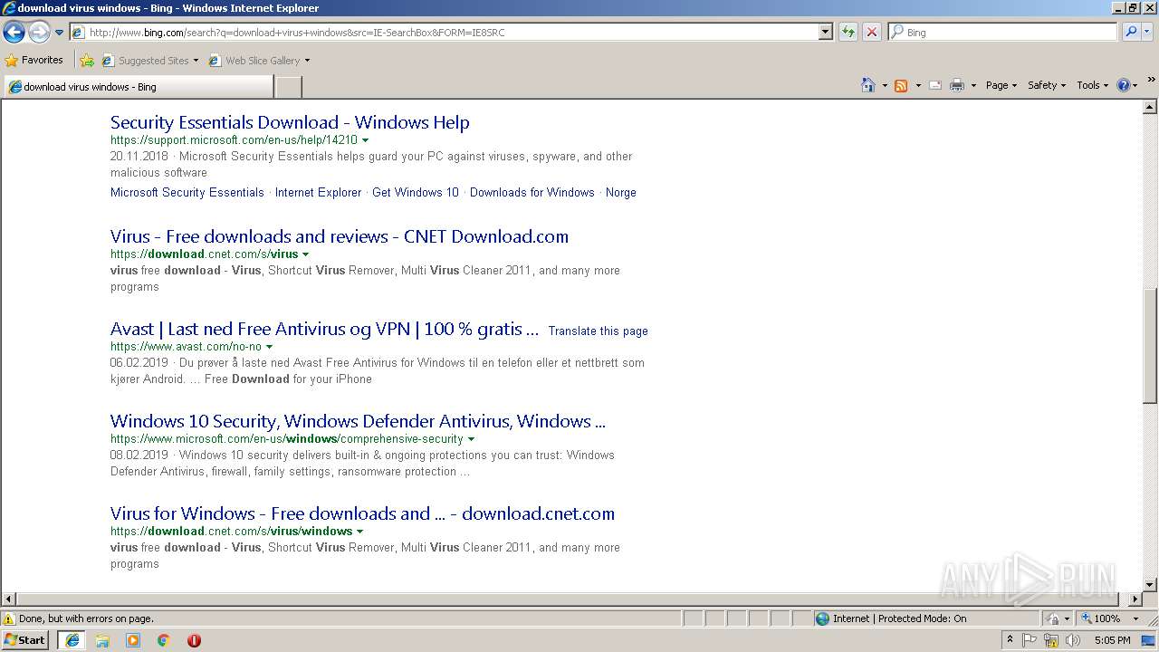Screen dimensions: 1159x652
Task: Open a new blank tab
Action: [288, 87]
